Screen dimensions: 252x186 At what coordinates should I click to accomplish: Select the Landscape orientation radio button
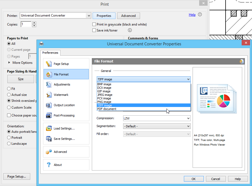tap(9, 144)
